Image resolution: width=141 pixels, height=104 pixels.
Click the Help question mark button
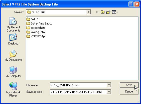pos(131,4)
